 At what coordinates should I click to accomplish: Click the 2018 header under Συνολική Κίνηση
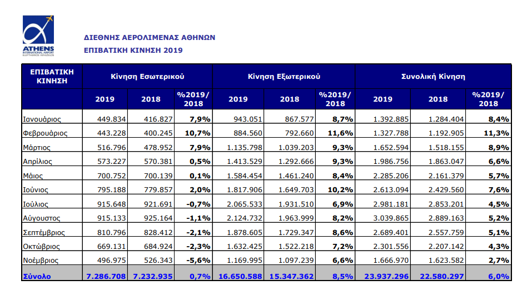point(438,99)
